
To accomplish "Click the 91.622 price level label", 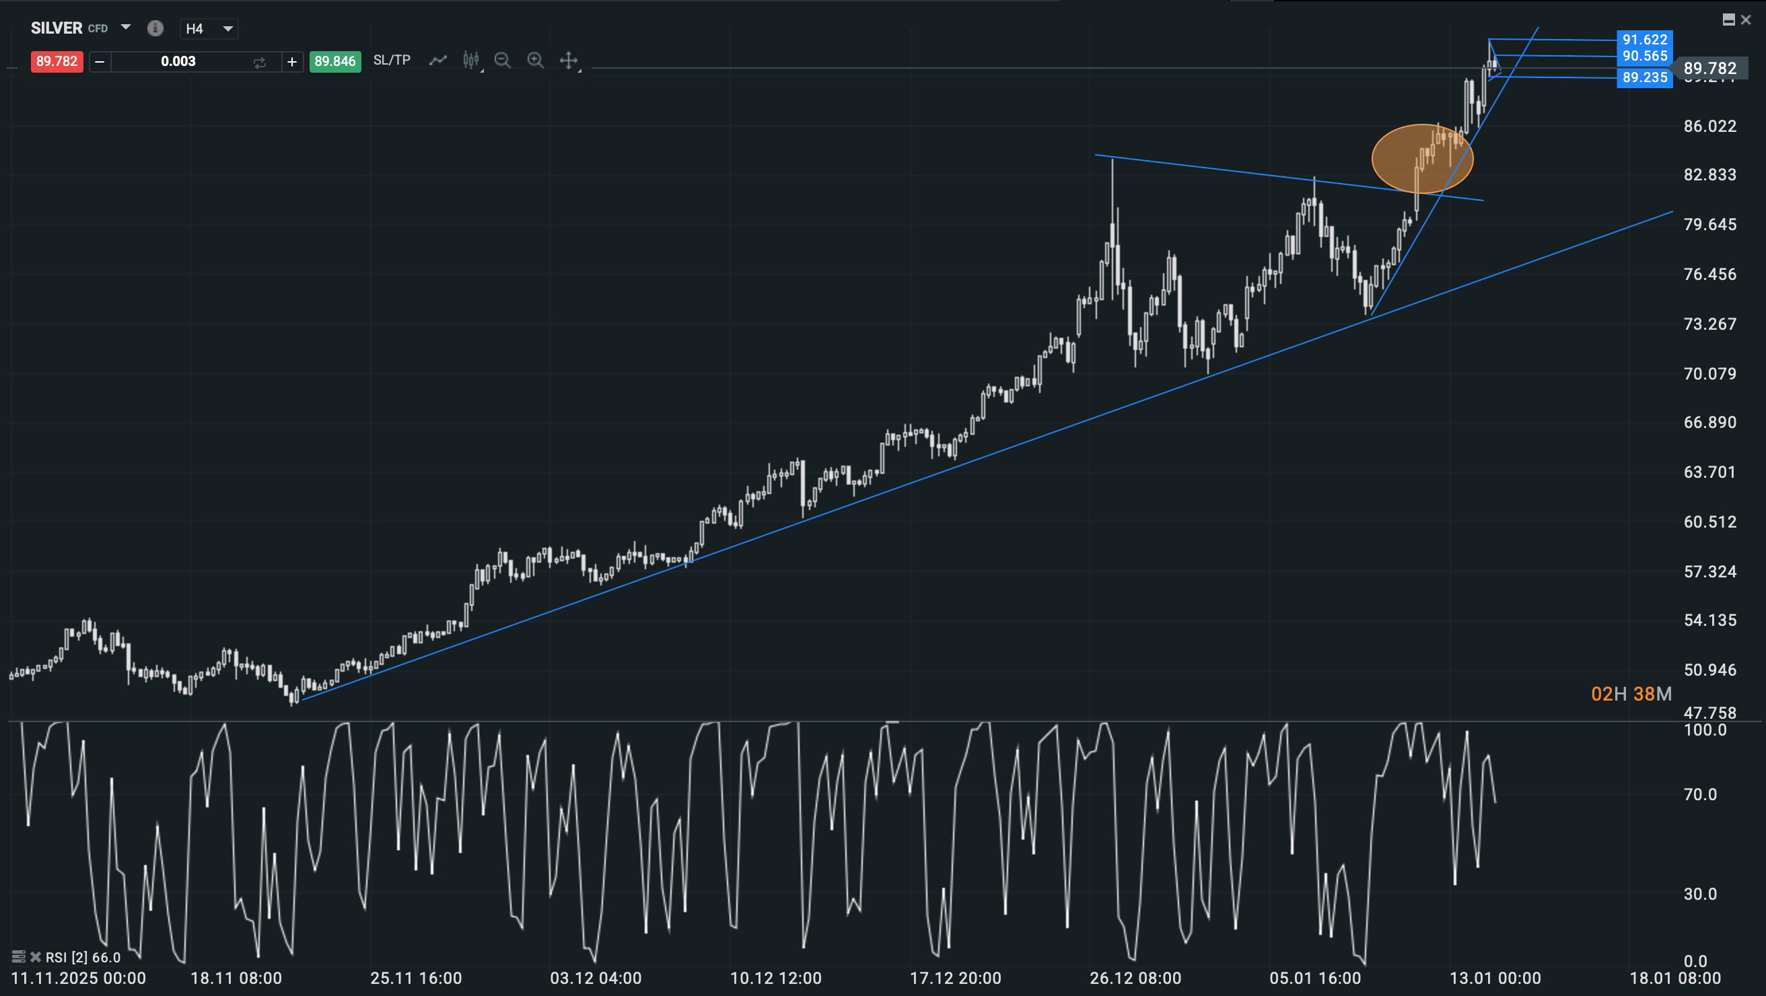I will click(x=1644, y=40).
